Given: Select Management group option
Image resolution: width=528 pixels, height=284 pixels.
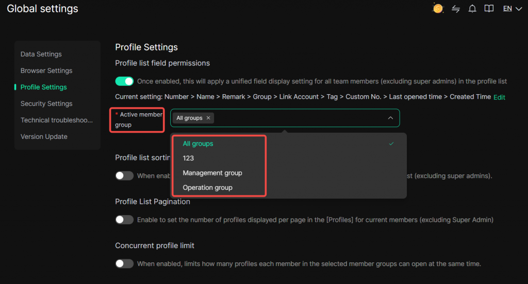Looking at the screenshot, I should point(289,173).
